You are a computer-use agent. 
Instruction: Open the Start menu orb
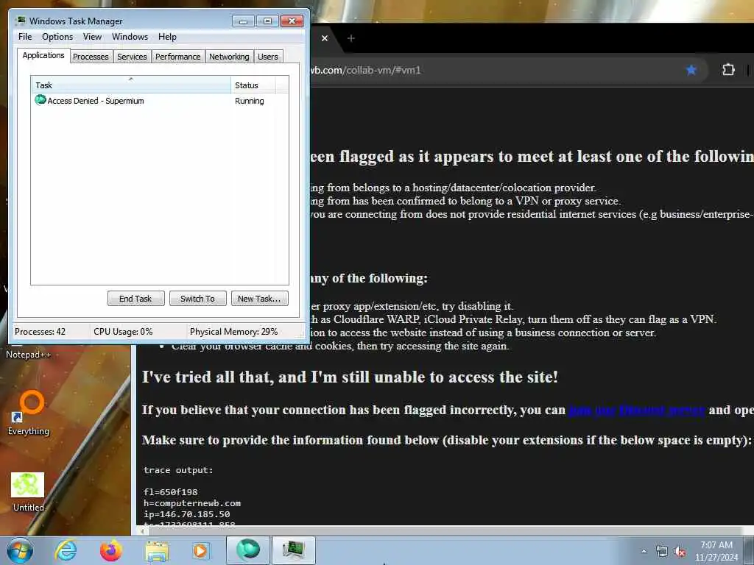(x=20, y=550)
